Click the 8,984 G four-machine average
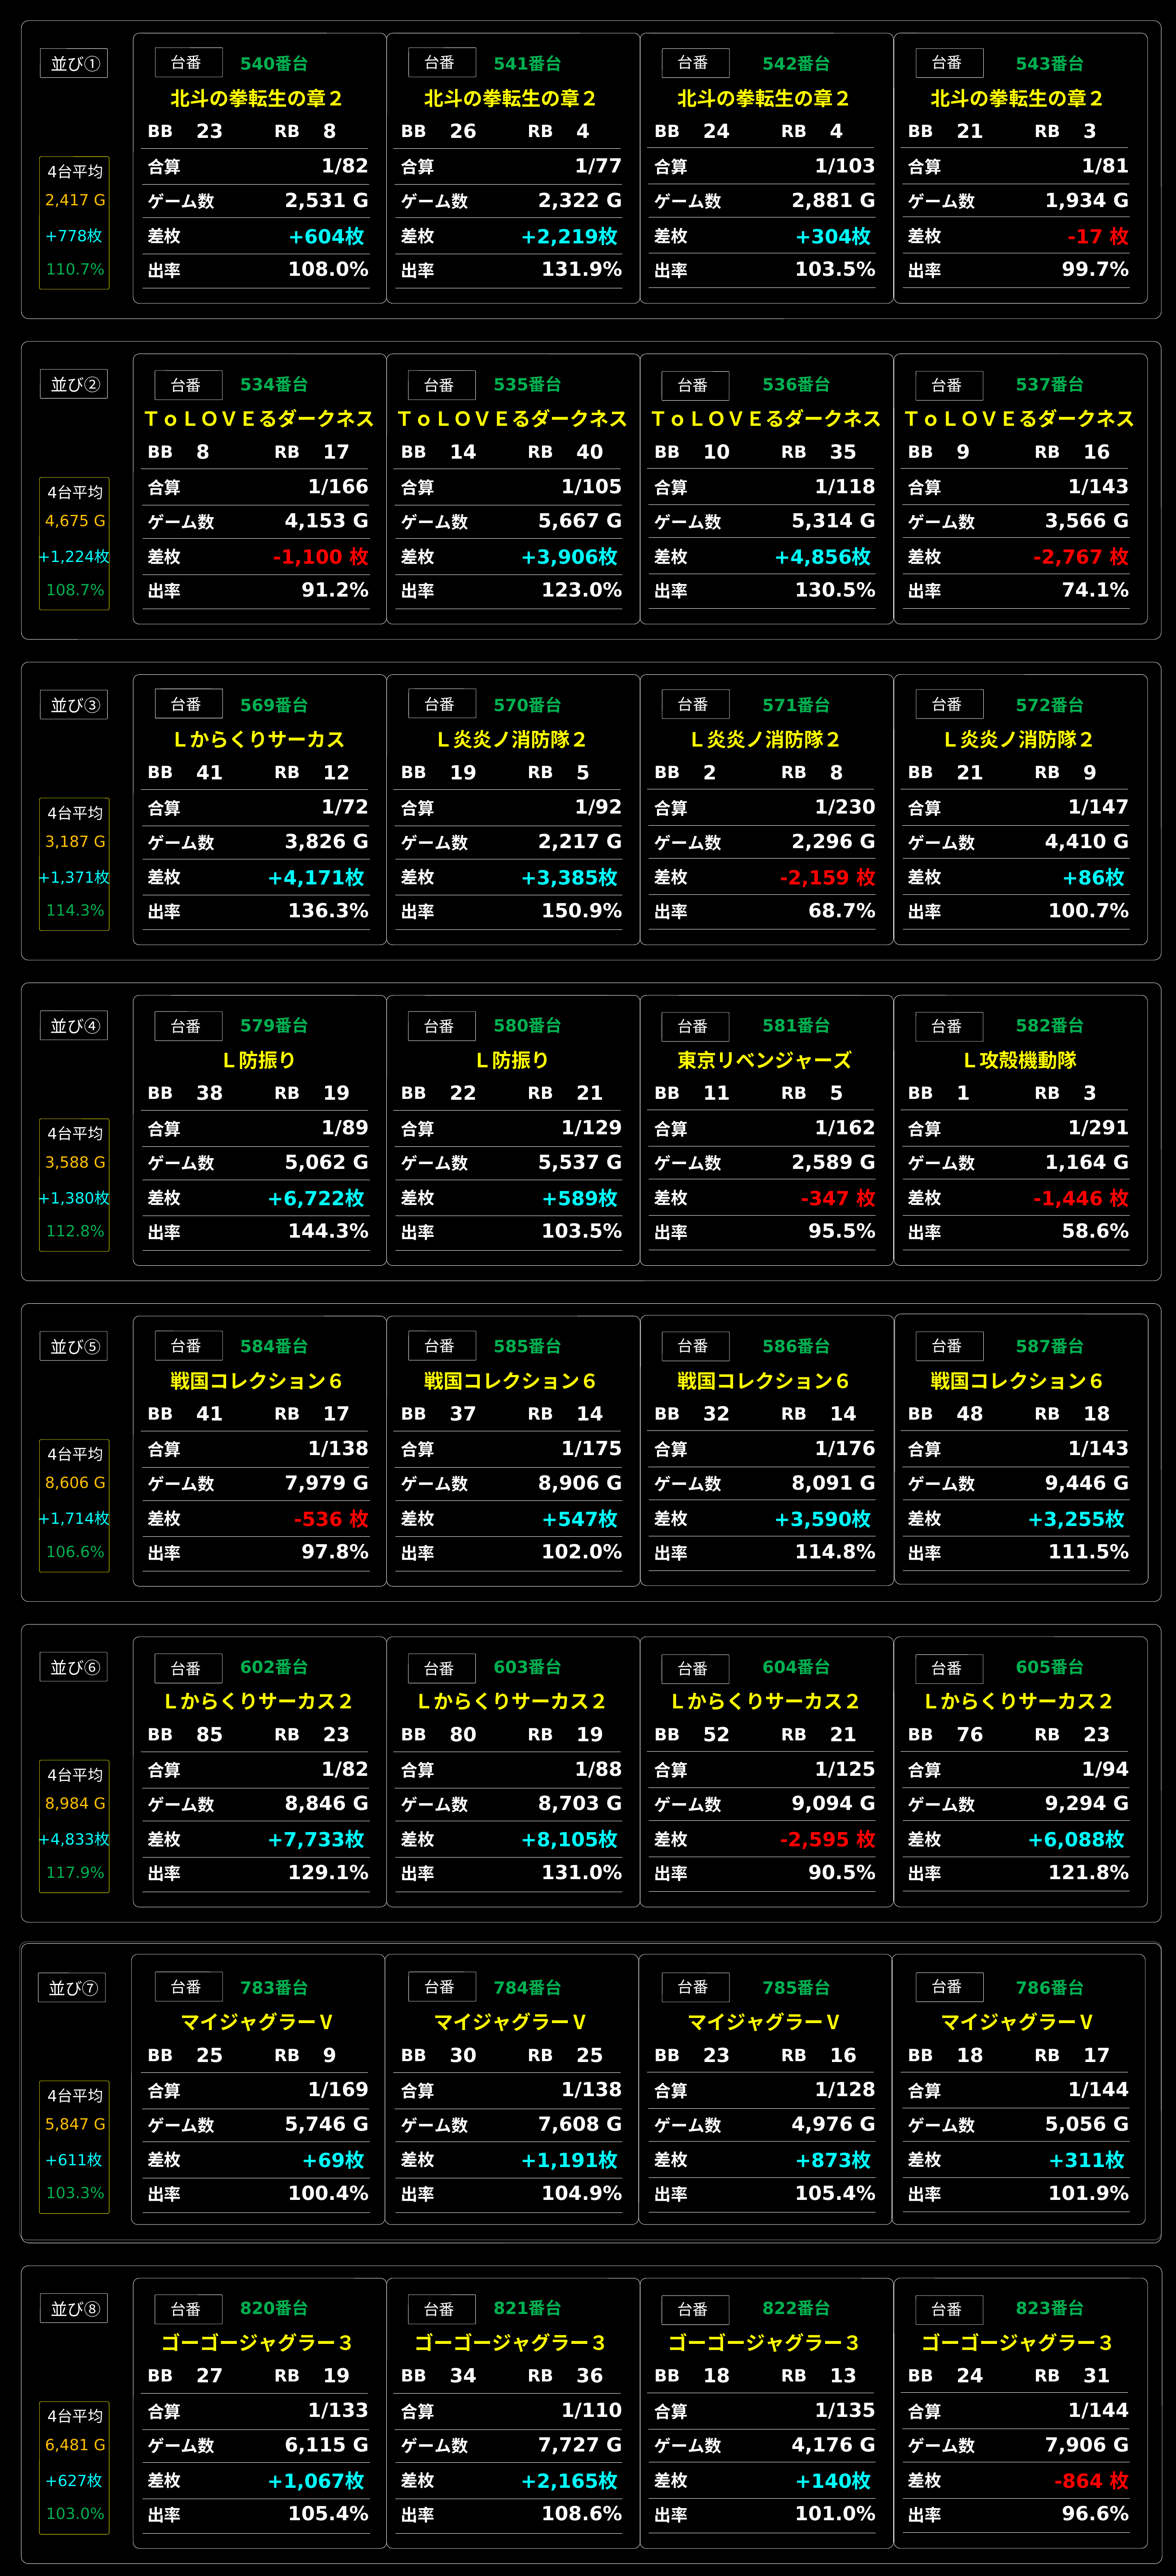Screen dimensions: 1176x2576 75,1803
